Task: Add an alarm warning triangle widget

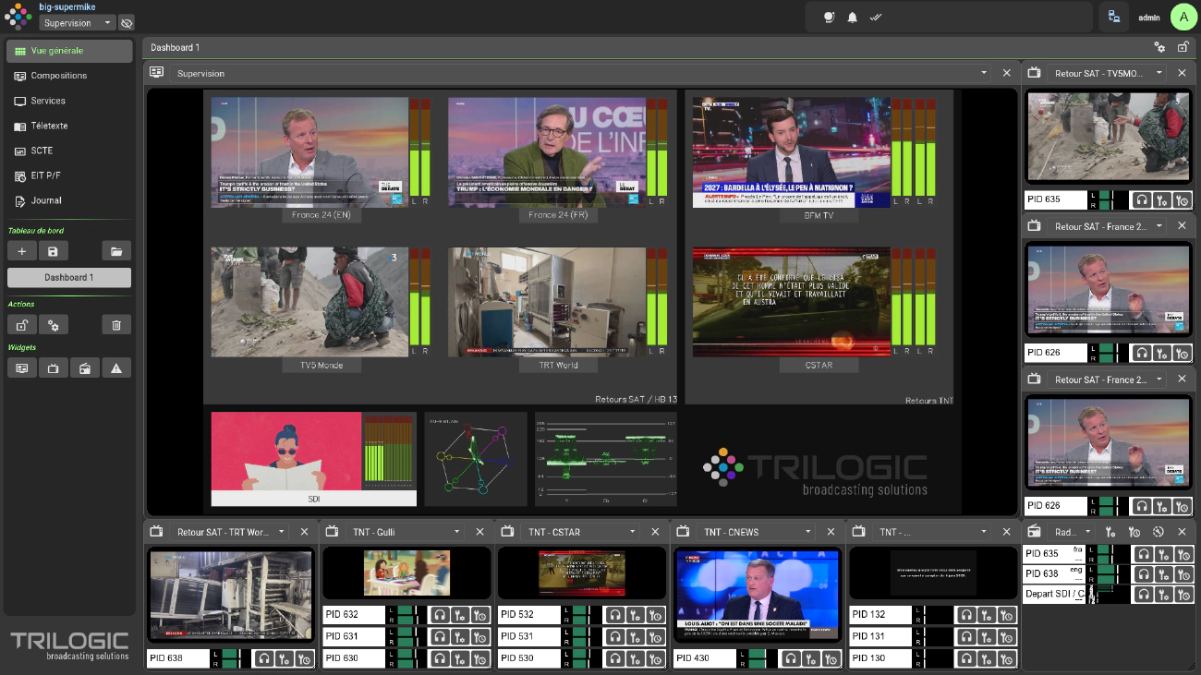Action: pyautogui.click(x=116, y=368)
